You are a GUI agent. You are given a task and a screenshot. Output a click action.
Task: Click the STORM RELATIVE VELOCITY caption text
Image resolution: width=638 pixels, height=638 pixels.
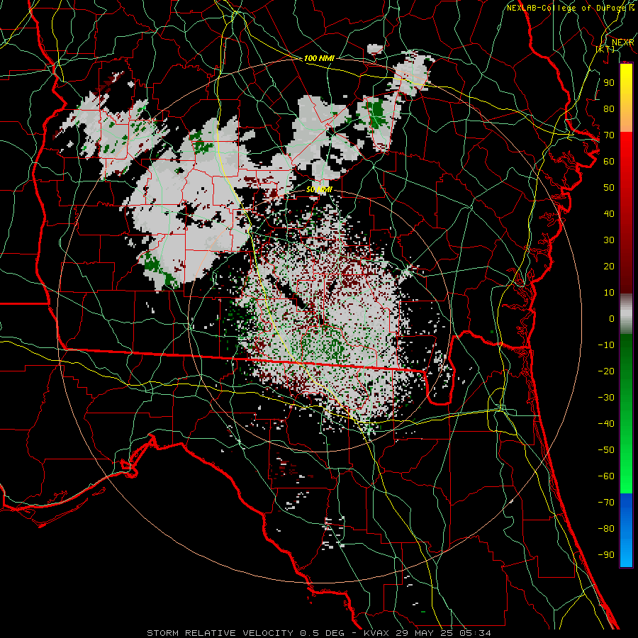pyautogui.click(x=219, y=633)
